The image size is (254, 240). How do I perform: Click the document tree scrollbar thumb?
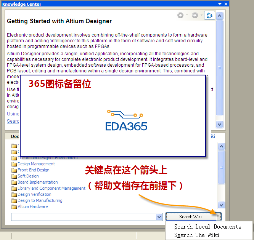point(221,167)
